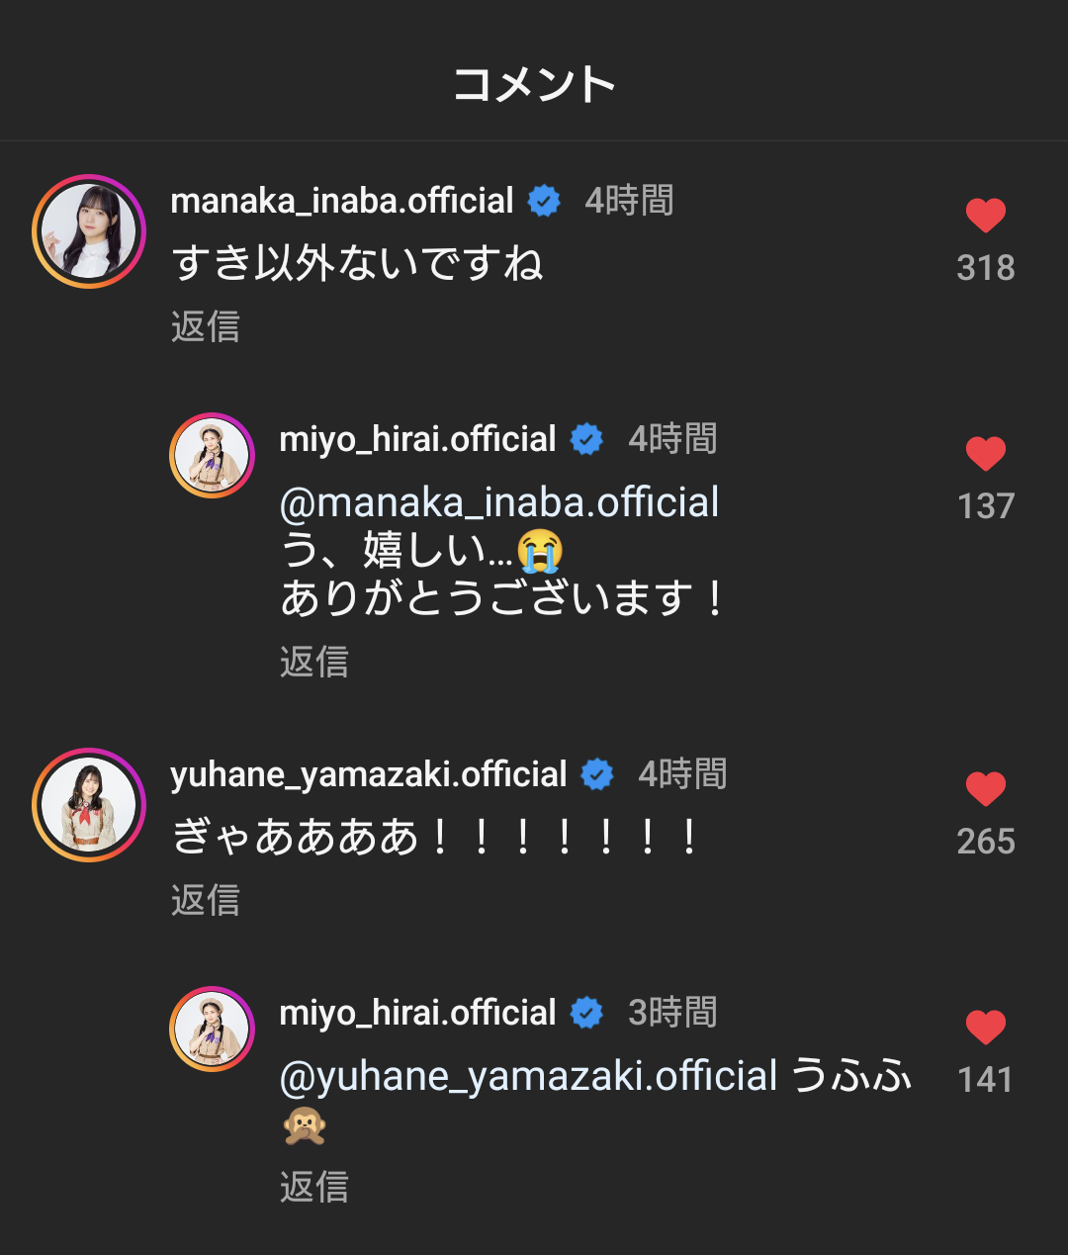Open the @yuhane_yamazaki.official mention link

click(529, 1076)
